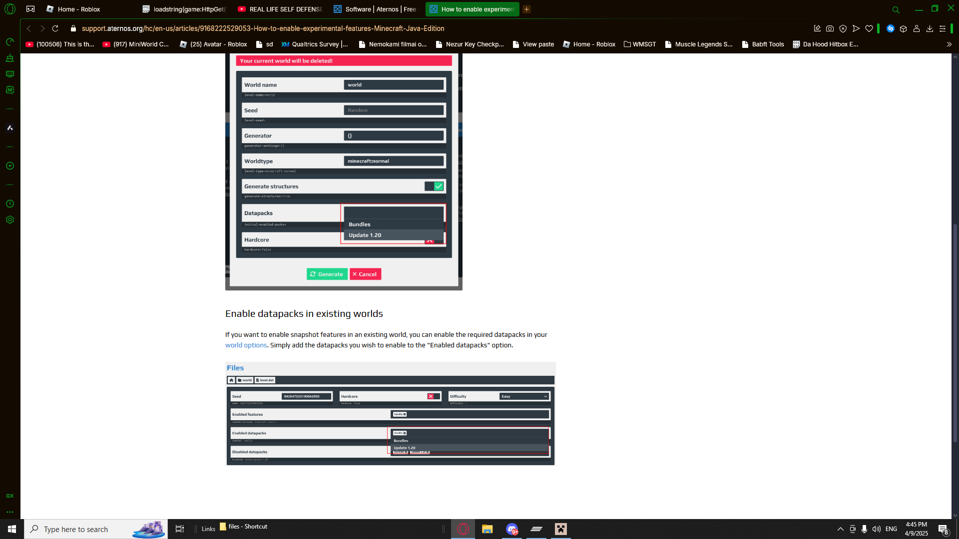Click the ENG language indicator
Image resolution: width=959 pixels, height=539 pixels.
[891, 529]
